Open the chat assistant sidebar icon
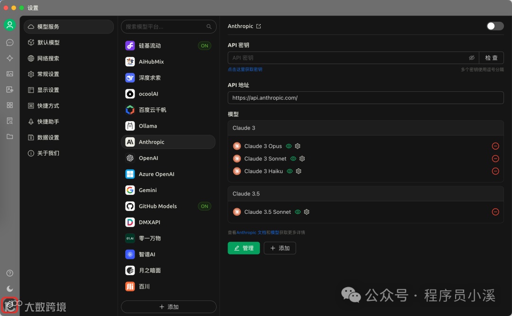Viewport: 512px width, 316px height. pos(10,43)
